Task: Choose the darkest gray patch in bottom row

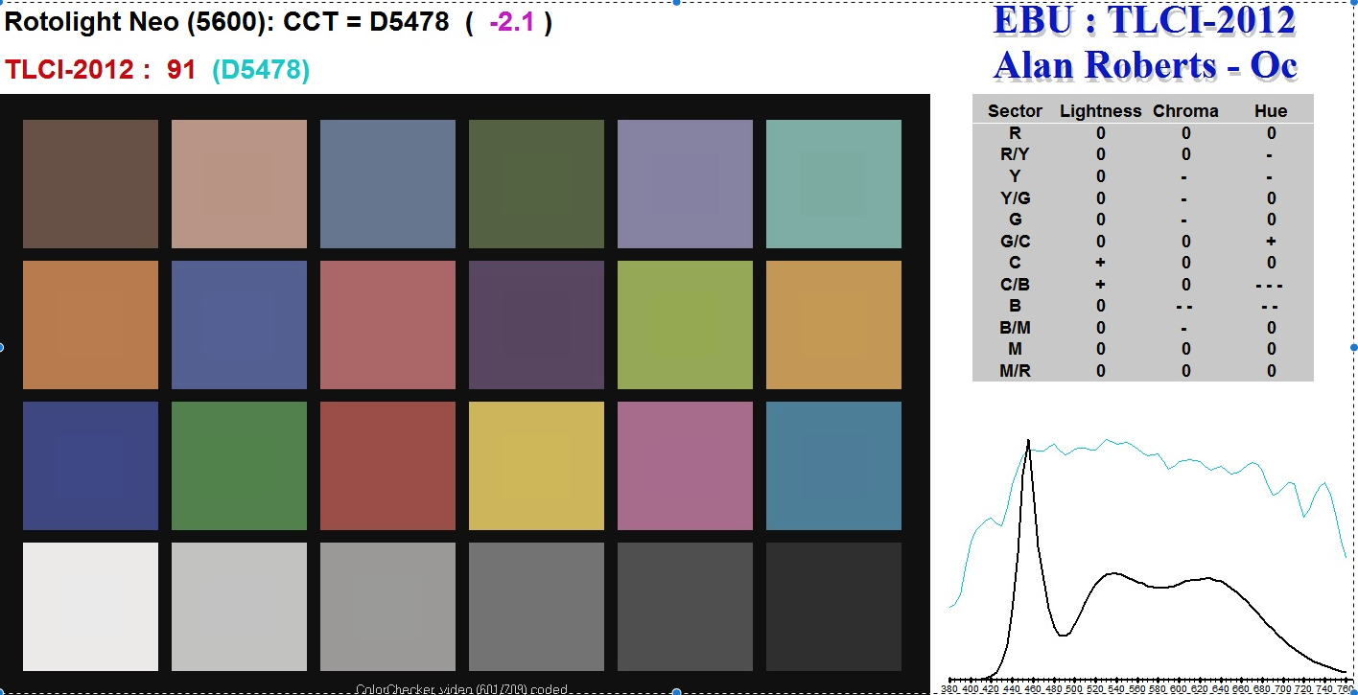Action: (833, 606)
